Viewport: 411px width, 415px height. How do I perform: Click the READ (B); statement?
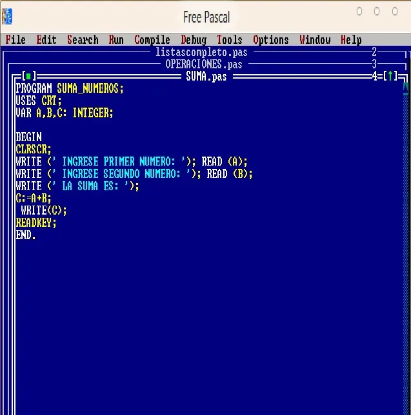[x=230, y=174]
